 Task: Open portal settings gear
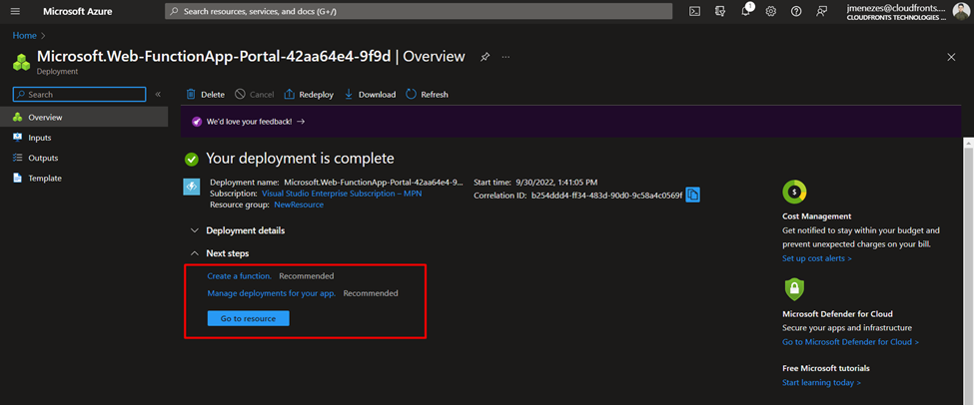(x=771, y=11)
